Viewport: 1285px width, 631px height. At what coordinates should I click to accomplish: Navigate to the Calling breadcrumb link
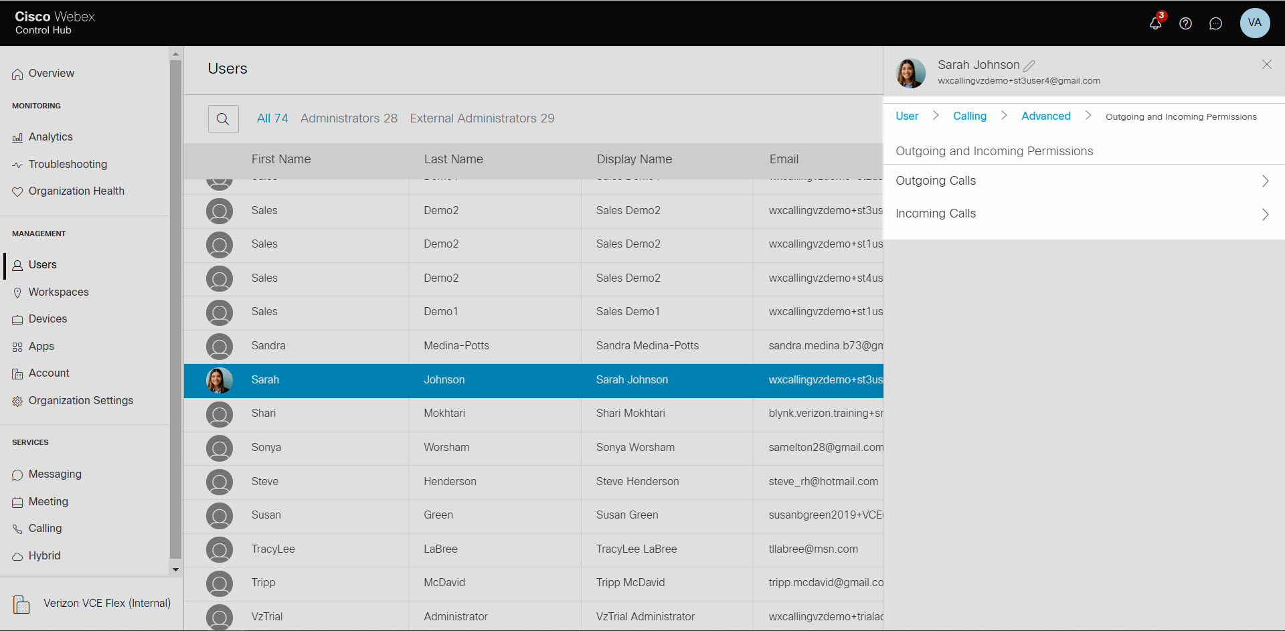pos(969,116)
